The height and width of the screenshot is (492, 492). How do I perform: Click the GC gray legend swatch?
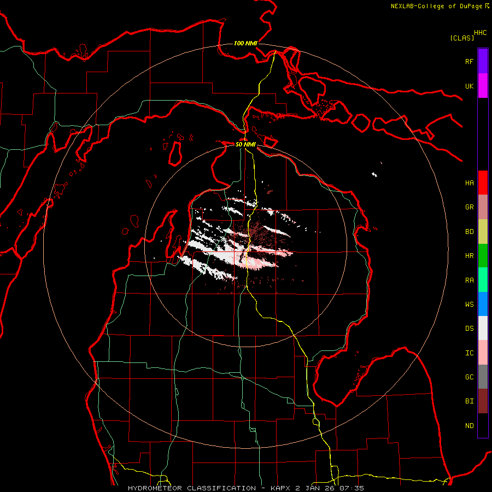click(483, 377)
